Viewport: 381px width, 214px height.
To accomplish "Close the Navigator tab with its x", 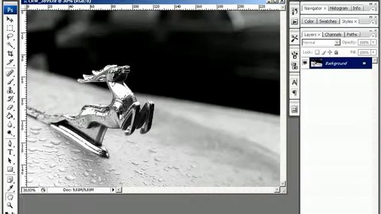I will 325,8.
